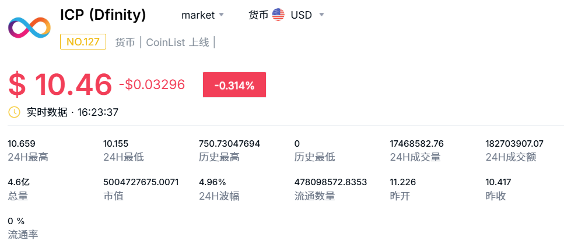564x248 pixels.
Task: Click the NO.127 rank badge
Action: coord(83,42)
